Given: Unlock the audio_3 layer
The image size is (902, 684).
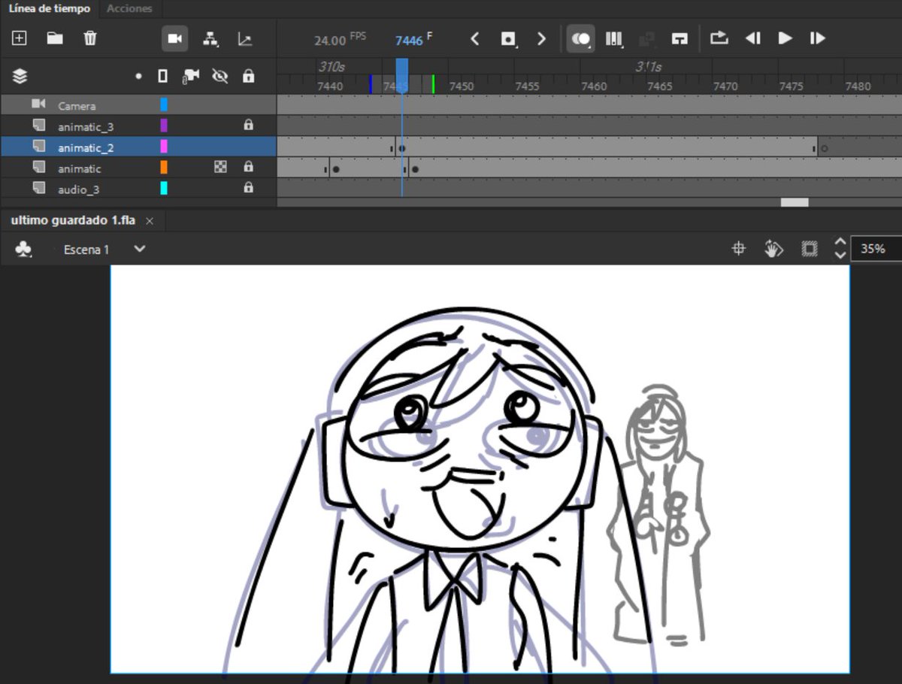Looking at the screenshot, I should point(249,189).
